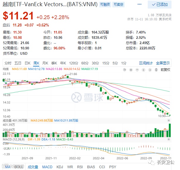Click the $11.21 current price

(x=18, y=16)
